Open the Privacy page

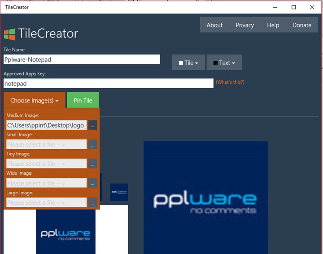tap(245, 25)
